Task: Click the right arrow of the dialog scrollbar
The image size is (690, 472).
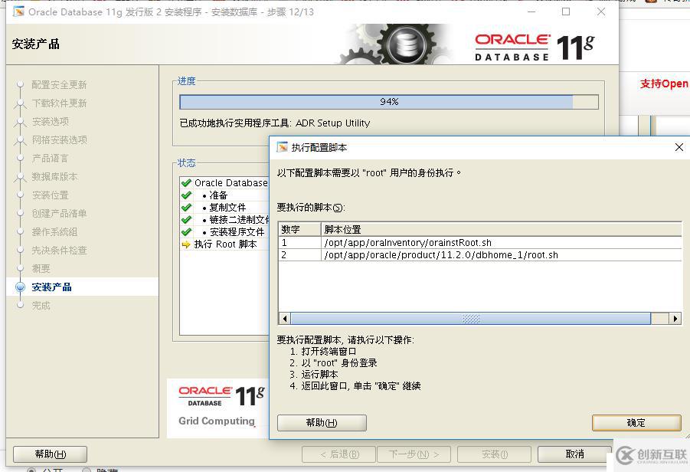Action: [675, 318]
